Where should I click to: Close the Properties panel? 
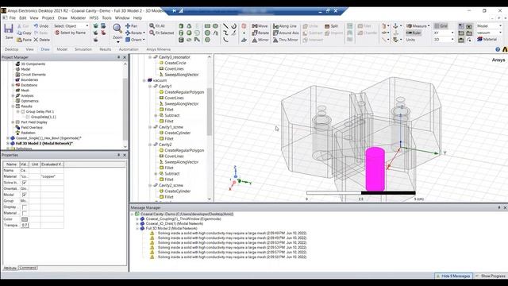pyautogui.click(x=125, y=155)
